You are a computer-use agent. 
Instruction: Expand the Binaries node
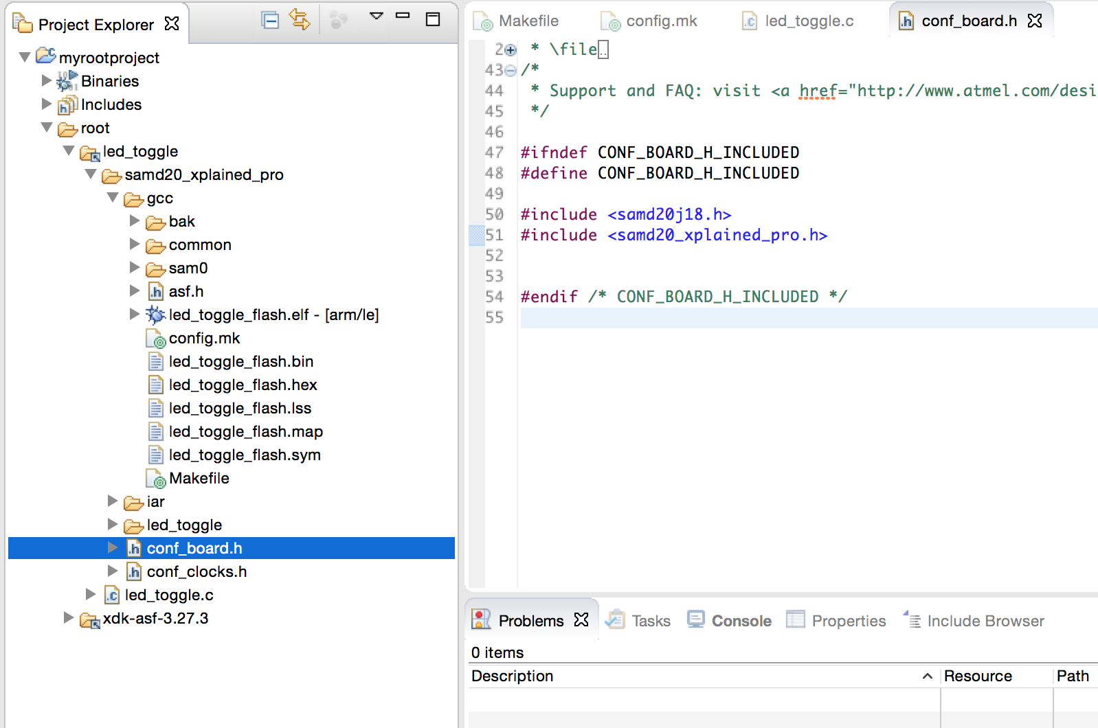pos(46,80)
